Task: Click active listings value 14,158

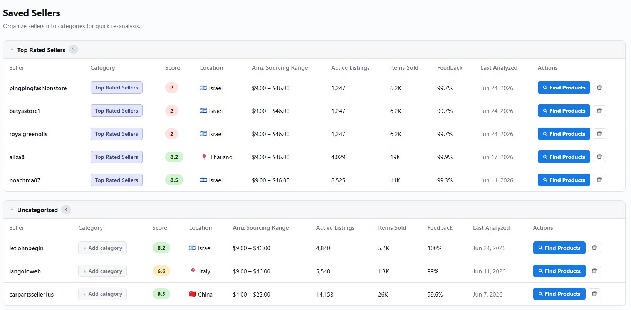Action: point(325,295)
